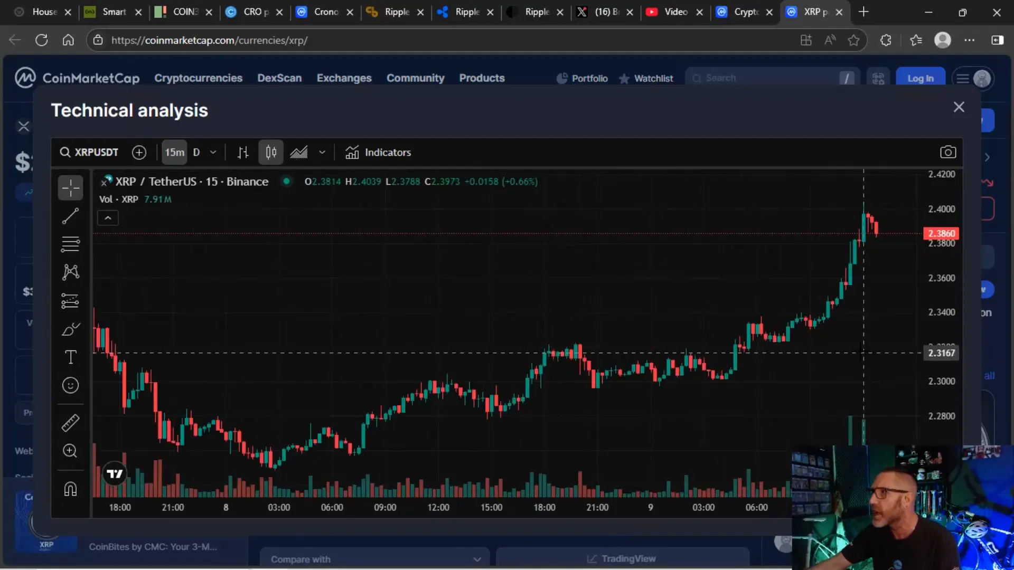Open browser settings and more menu
1014x570 pixels.
970,40
